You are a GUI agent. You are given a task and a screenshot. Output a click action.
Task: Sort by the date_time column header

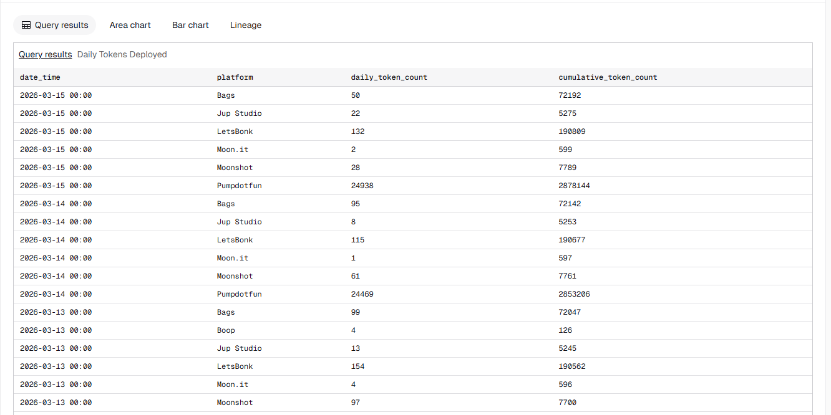click(x=40, y=77)
